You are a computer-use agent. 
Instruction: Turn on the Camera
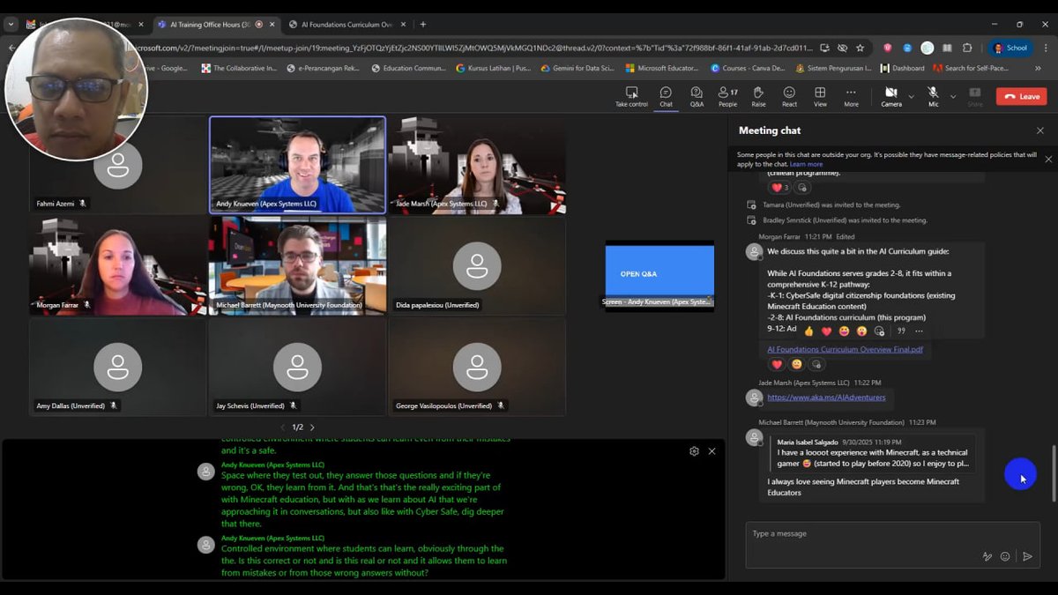(890, 97)
